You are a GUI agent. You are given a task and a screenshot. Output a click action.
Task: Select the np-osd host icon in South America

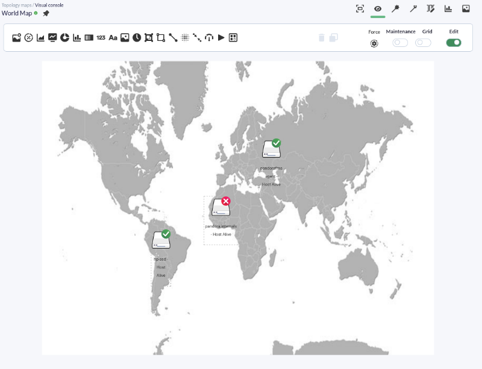click(x=161, y=240)
